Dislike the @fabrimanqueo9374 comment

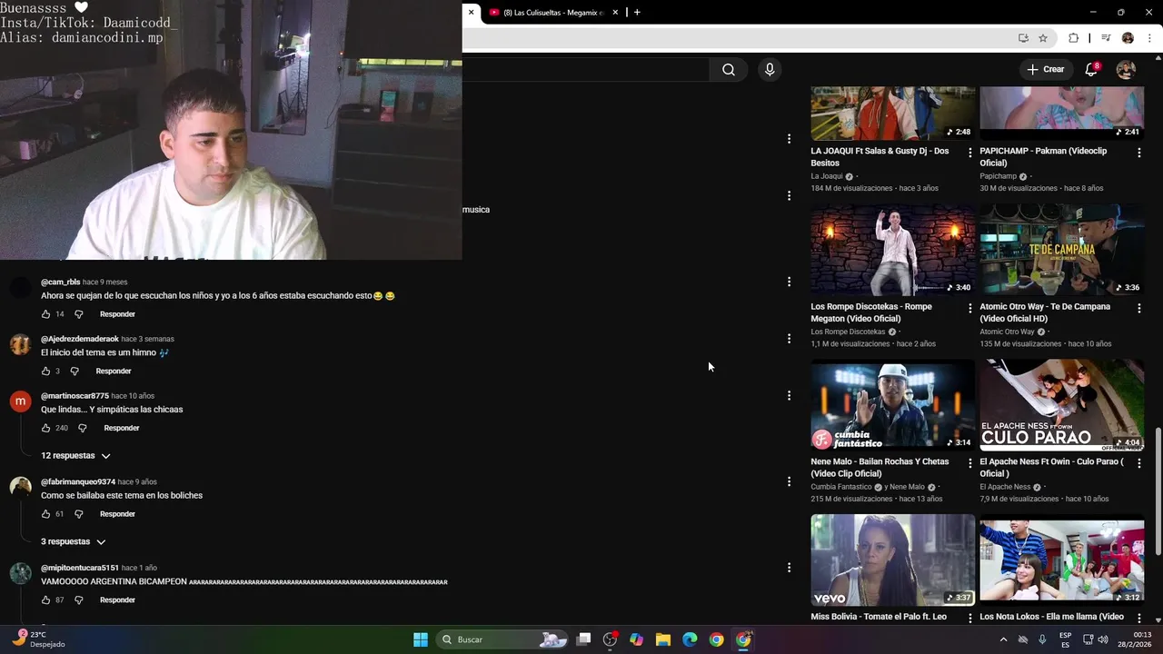[x=78, y=514]
